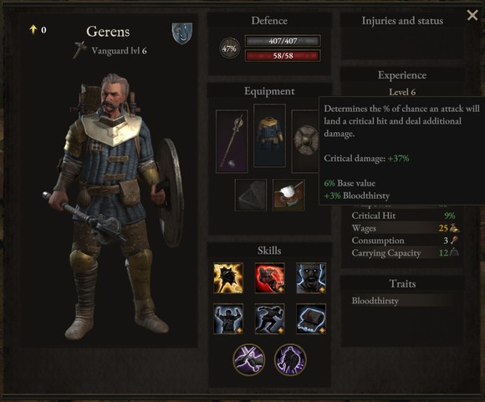Select the purple shield bearer ability
Viewport: 485px width, 402px height.
click(x=290, y=359)
